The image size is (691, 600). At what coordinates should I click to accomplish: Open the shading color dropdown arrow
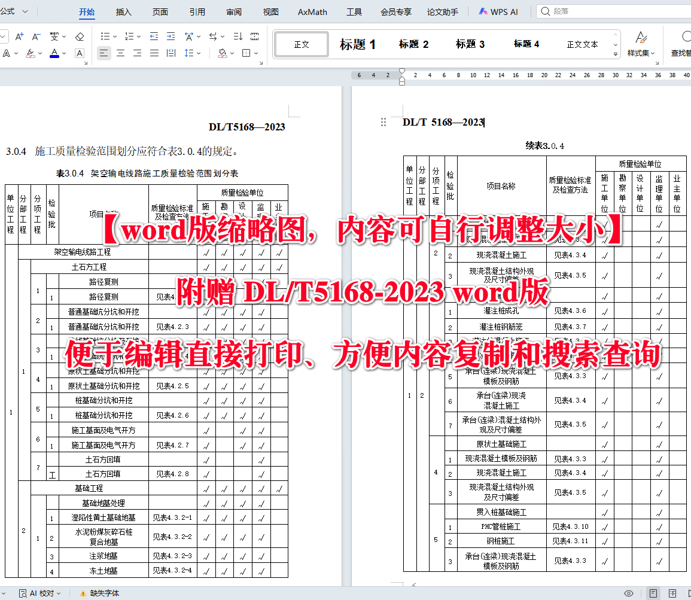tap(232, 53)
